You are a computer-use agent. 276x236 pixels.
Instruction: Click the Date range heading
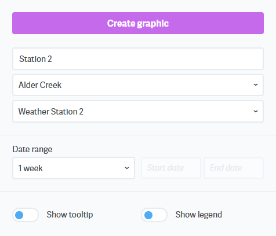point(32,149)
